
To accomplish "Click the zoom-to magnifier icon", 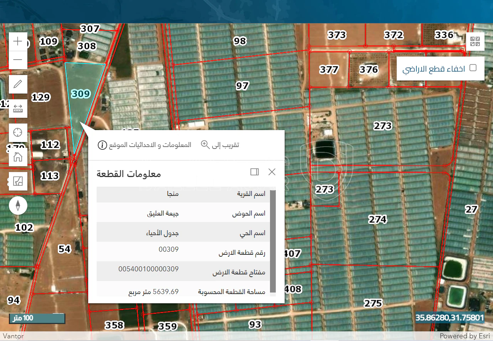I will click(x=205, y=145).
